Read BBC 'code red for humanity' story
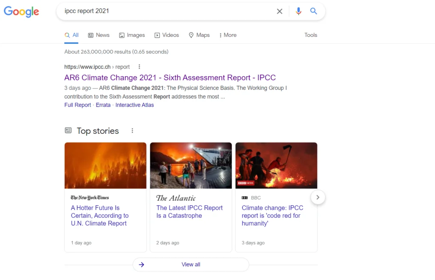The width and height of the screenshot is (435, 280). point(272,216)
